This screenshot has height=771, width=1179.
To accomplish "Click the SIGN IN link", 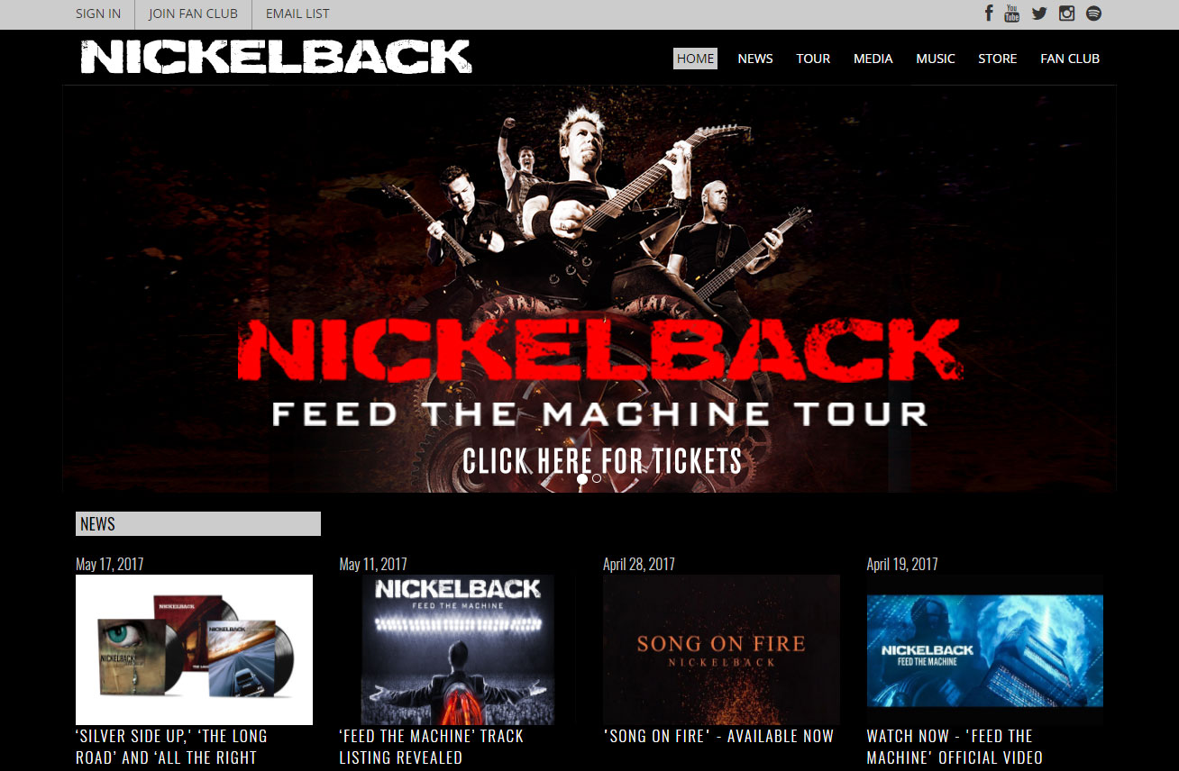I will (98, 14).
